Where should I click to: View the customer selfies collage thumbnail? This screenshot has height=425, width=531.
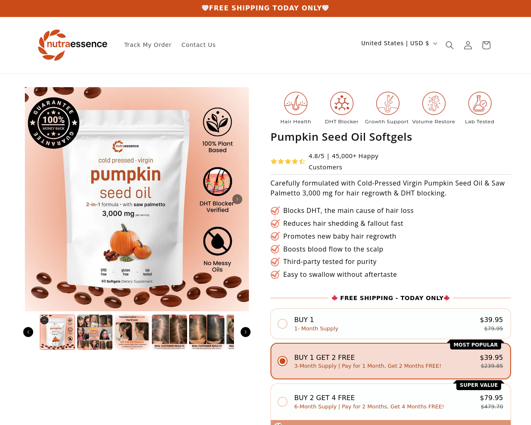(x=95, y=332)
